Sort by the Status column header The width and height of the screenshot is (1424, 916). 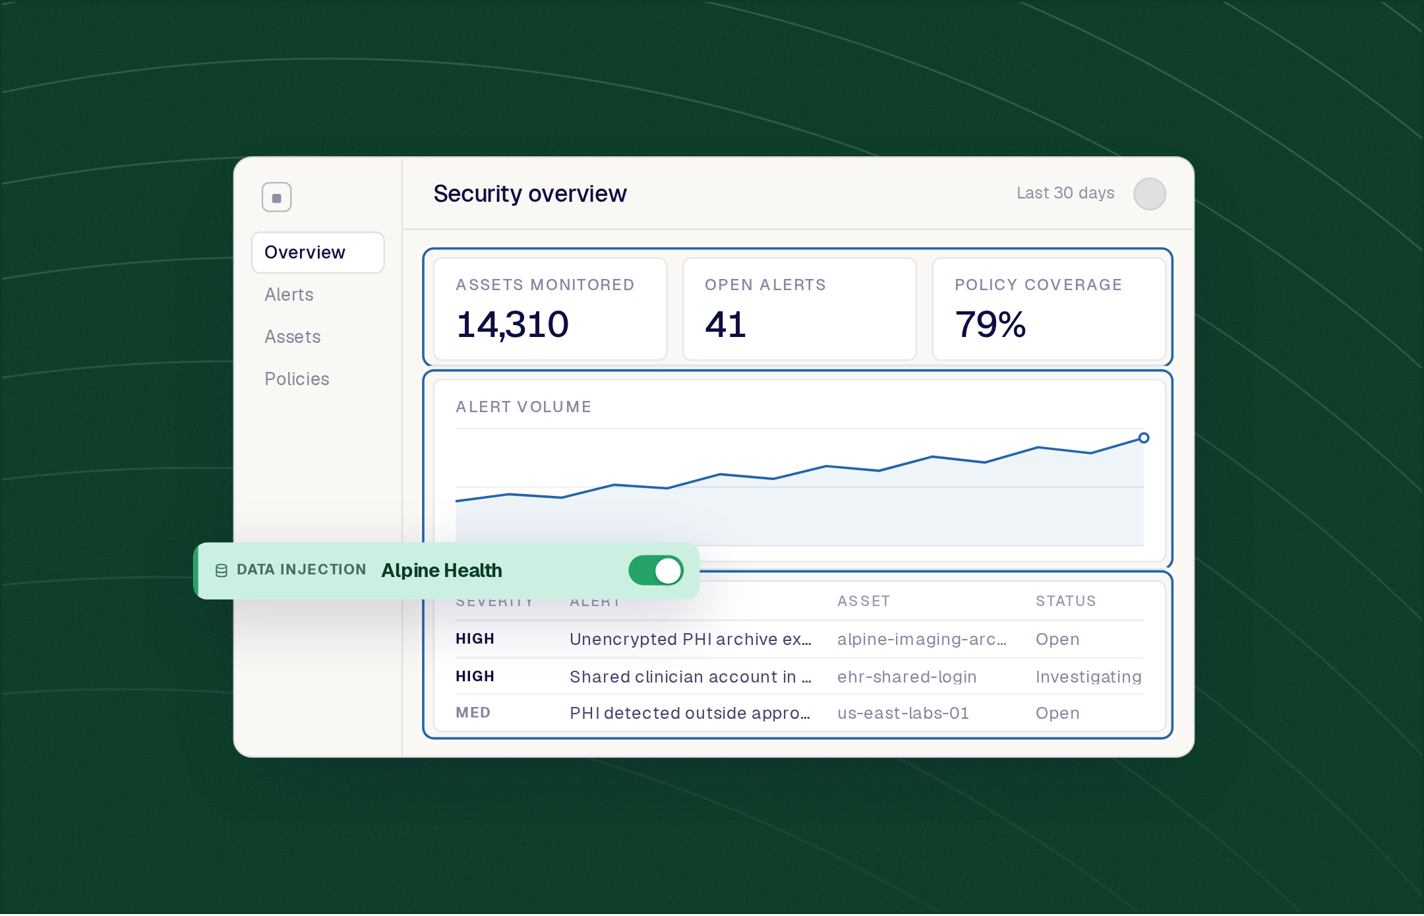click(1065, 601)
